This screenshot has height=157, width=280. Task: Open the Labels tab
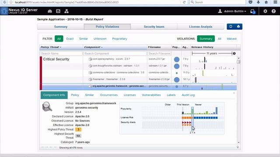point(171,95)
